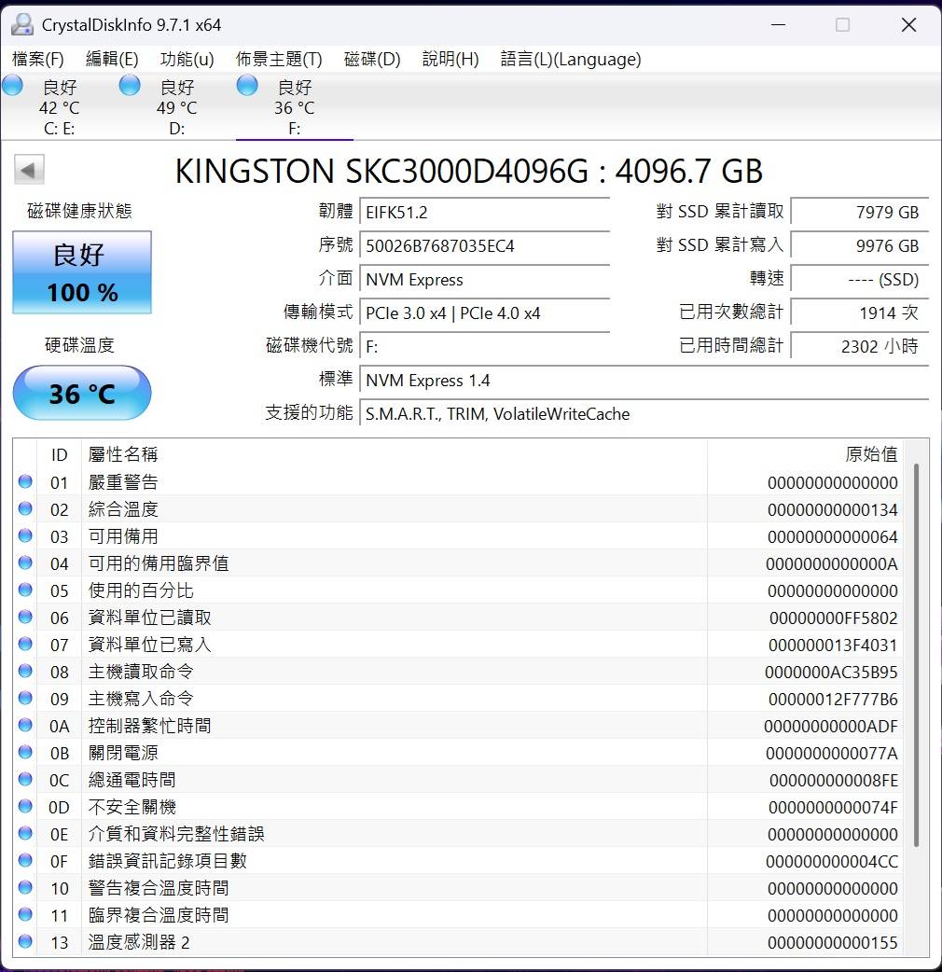Click status dot for attribute 02 綜合溫度
The width and height of the screenshot is (942, 972).
(x=25, y=509)
